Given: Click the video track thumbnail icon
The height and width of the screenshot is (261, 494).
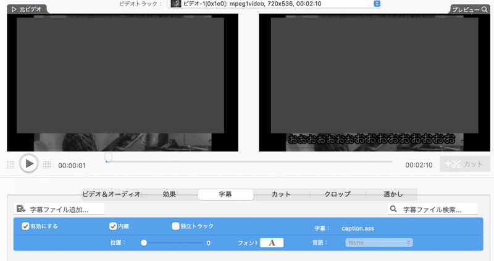Looking at the screenshot, I should (176, 4).
